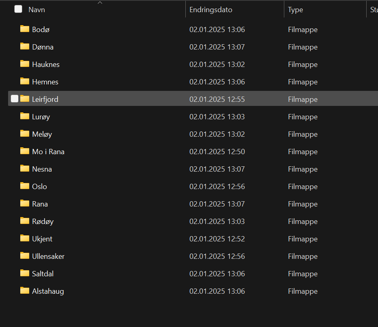Viewport: 378px width, 327px height.
Task: Select the folder name Hemnes
Action: click(45, 82)
